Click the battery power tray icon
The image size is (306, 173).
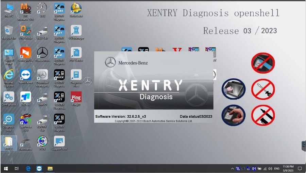(259, 169)
